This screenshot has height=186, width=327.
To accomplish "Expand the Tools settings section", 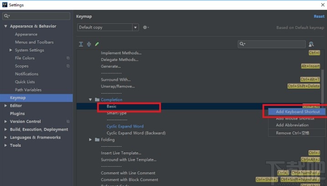I will tap(5, 145).
